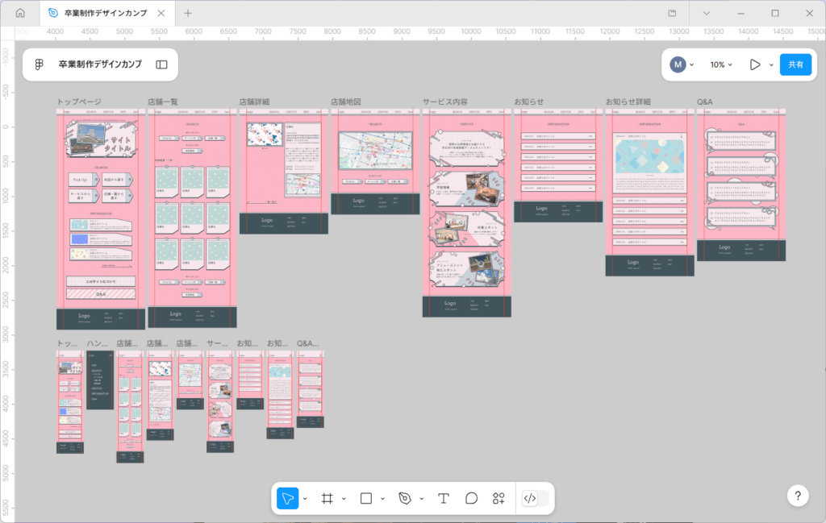Start the prototype presentation play button

coord(755,64)
